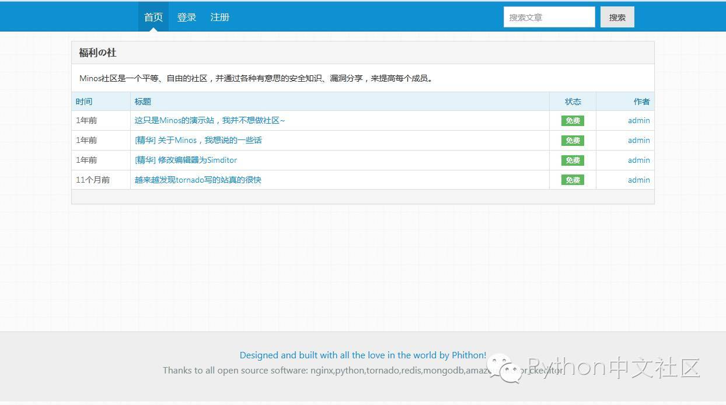Focus the 搜索文章 search input field
The width and height of the screenshot is (726, 405).
(549, 18)
